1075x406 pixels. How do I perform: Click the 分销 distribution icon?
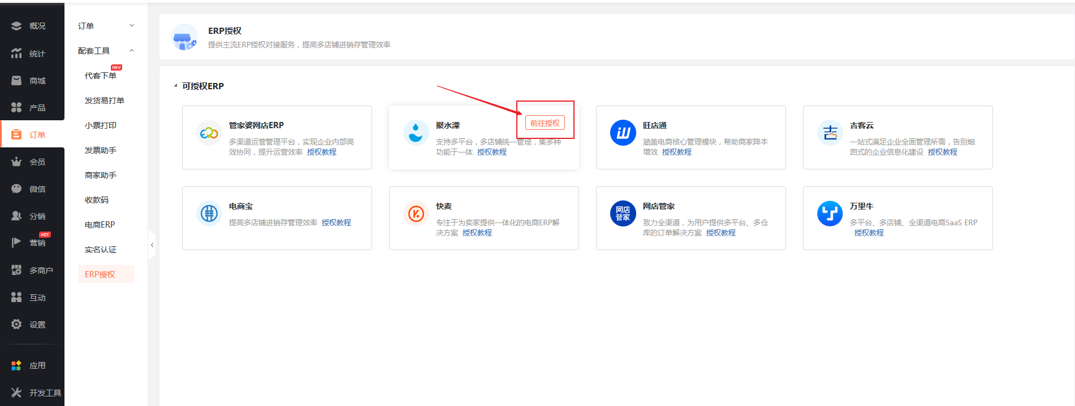(16, 216)
